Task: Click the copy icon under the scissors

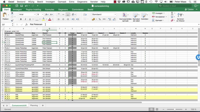Action: [12, 17]
